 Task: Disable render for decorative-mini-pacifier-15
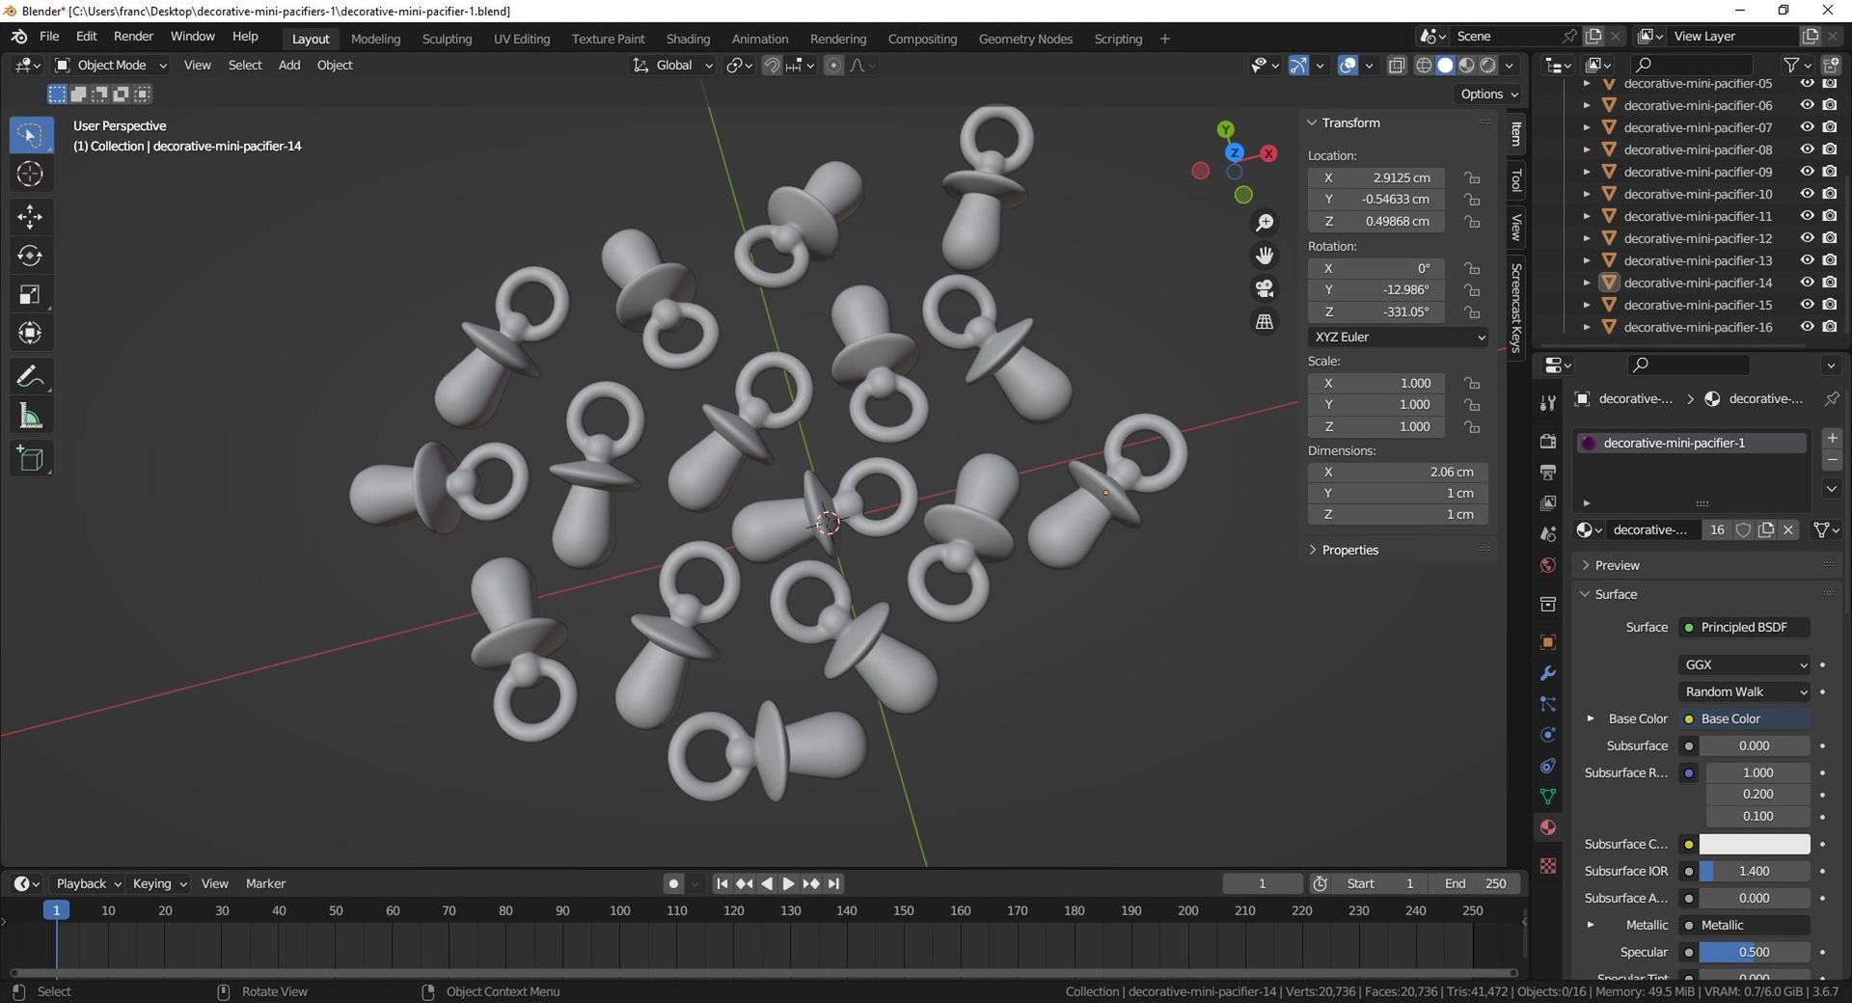click(1830, 305)
